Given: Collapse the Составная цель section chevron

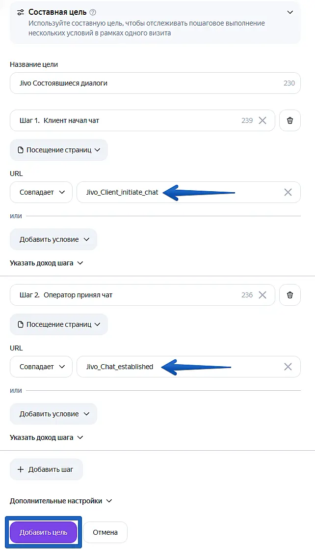Looking at the screenshot, I should tap(290, 12).
